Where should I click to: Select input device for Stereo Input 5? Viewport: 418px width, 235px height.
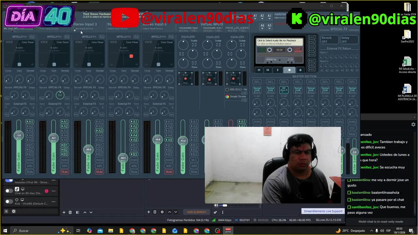[153, 29]
